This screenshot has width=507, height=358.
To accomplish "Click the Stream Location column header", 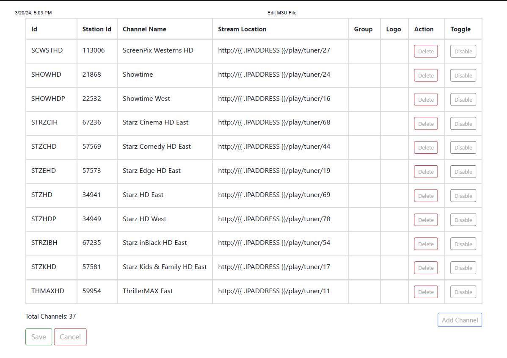I will [242, 29].
